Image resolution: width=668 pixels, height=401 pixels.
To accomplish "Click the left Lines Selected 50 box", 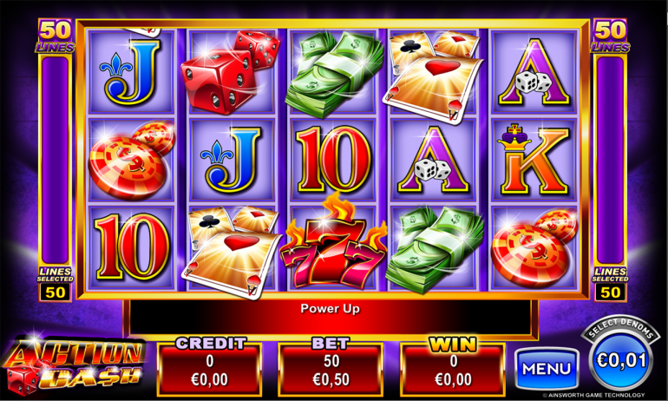I will pyautogui.click(x=56, y=284).
